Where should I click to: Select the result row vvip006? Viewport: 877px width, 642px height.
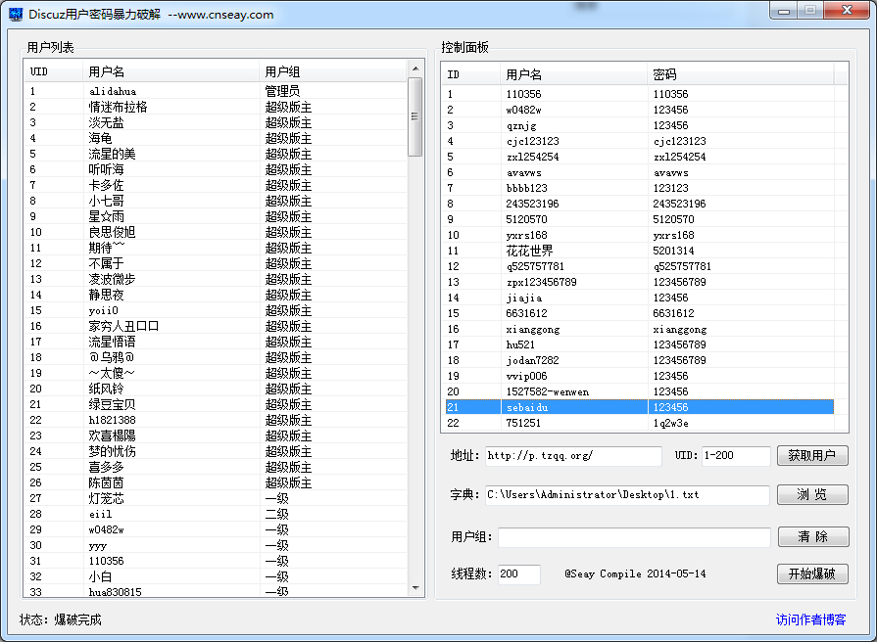[639, 376]
